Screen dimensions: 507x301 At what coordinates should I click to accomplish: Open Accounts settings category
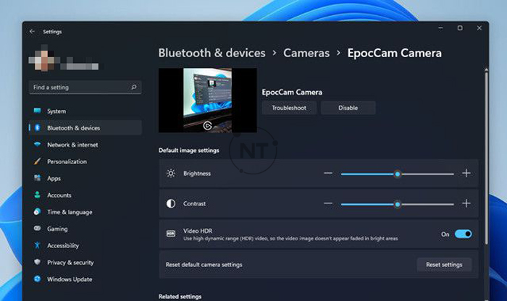[85, 195]
